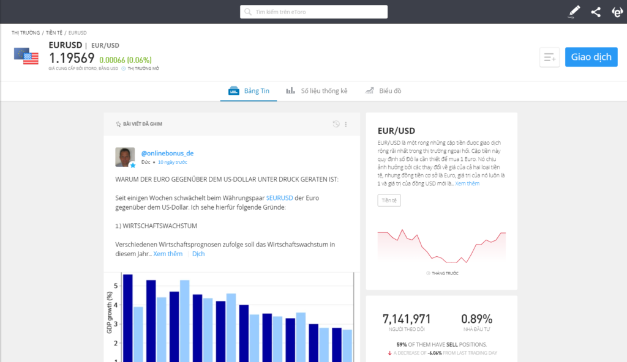
Task: Click the 10 ngày trước timestamp link
Action: coord(172,163)
